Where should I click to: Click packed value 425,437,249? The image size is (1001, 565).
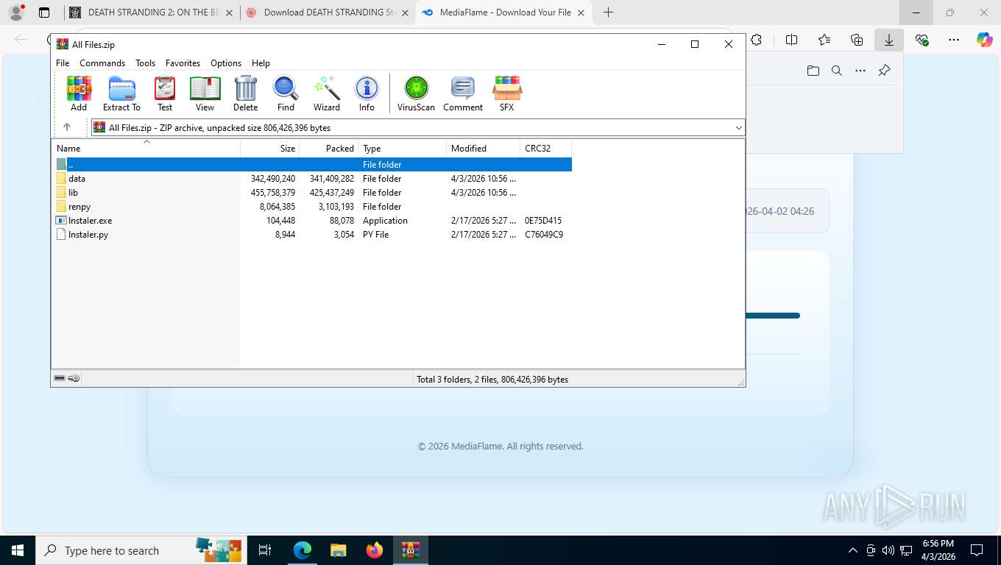click(x=332, y=193)
